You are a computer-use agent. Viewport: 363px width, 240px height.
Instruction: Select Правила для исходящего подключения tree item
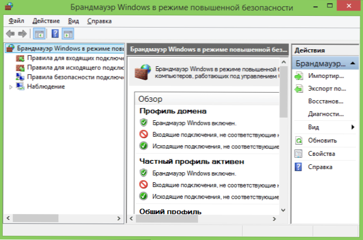75,67
